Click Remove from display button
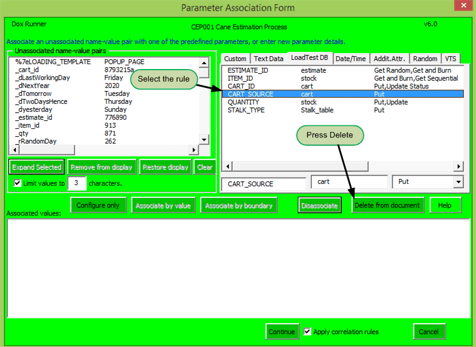476x347 pixels. (101, 167)
